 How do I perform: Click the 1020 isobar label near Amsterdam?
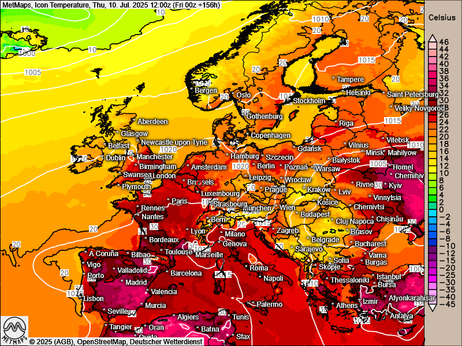coord(240,166)
